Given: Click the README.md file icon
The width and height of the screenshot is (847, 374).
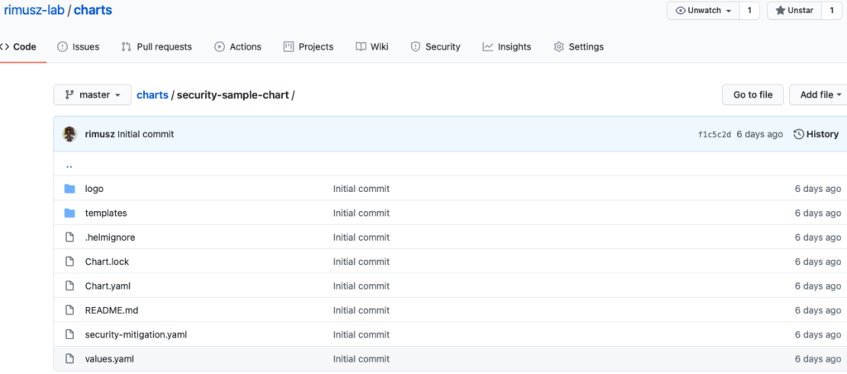Looking at the screenshot, I should coord(69,310).
